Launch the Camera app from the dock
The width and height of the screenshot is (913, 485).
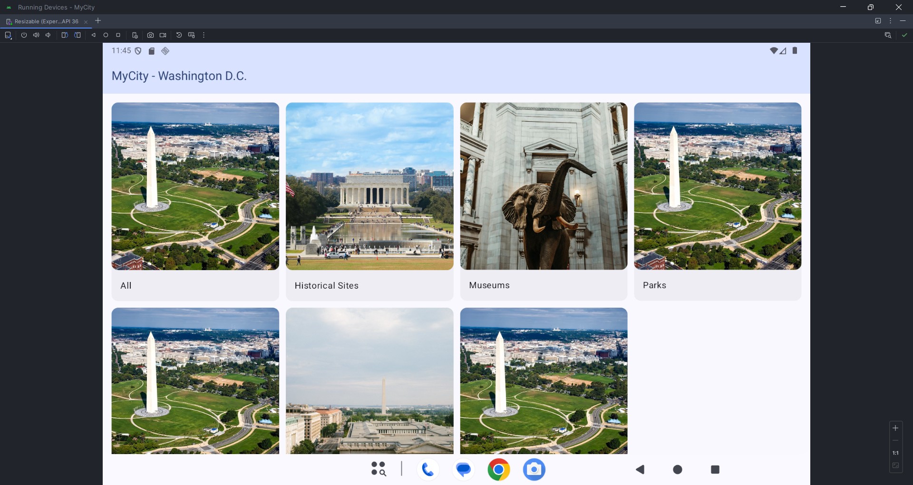pos(534,469)
